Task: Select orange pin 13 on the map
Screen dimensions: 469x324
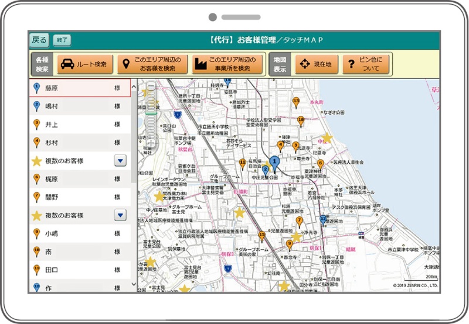Action: coord(296,102)
